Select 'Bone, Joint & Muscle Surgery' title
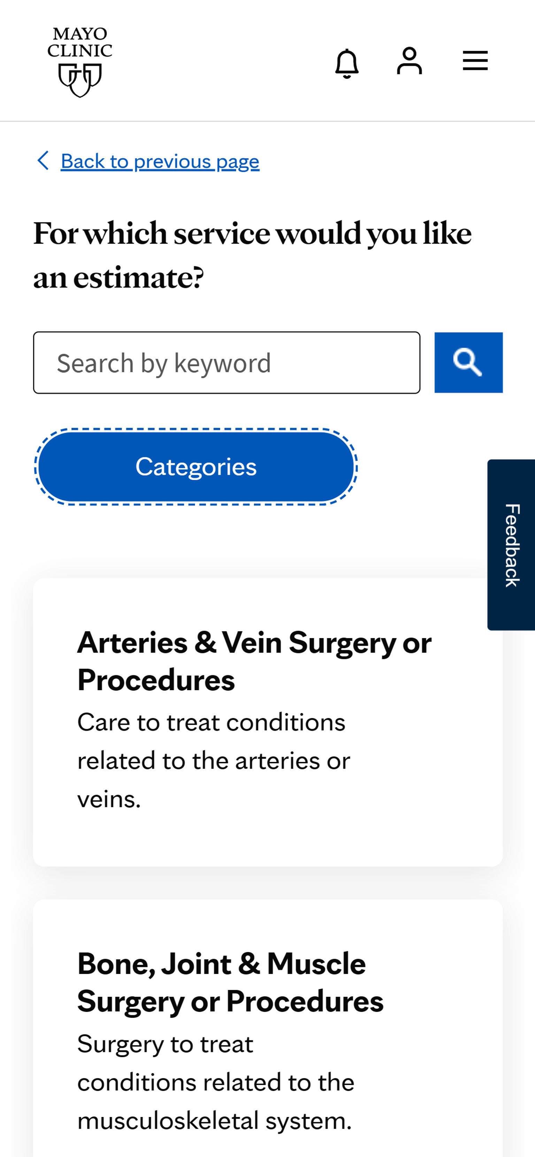The width and height of the screenshot is (535, 1157). click(x=221, y=964)
